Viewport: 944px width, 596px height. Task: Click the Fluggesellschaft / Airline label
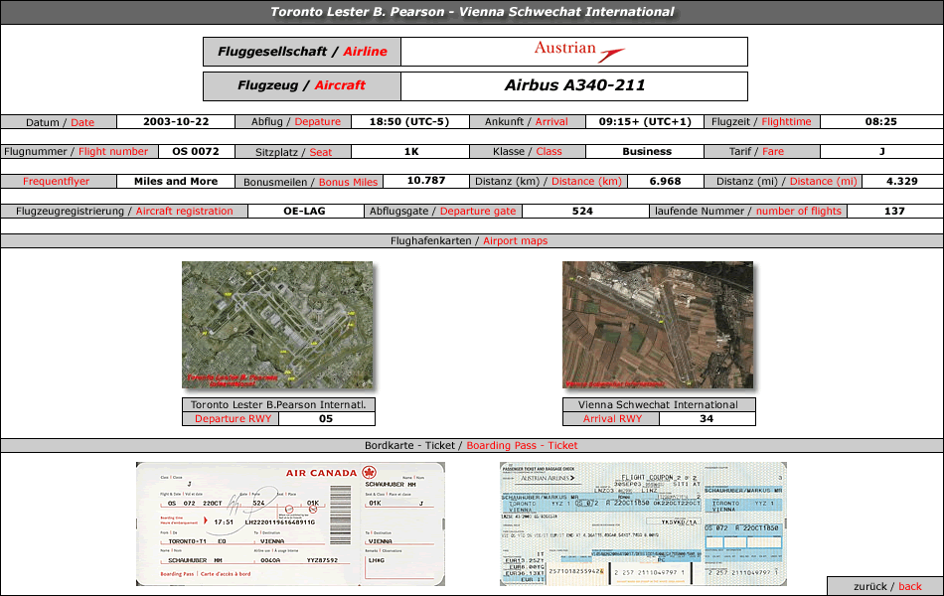pos(302,52)
